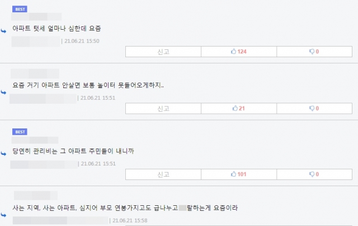This screenshot has width=358, height=226.
Task: Click reply arrow beside 아파트 텃세 comment
Action: [x=3, y=31]
